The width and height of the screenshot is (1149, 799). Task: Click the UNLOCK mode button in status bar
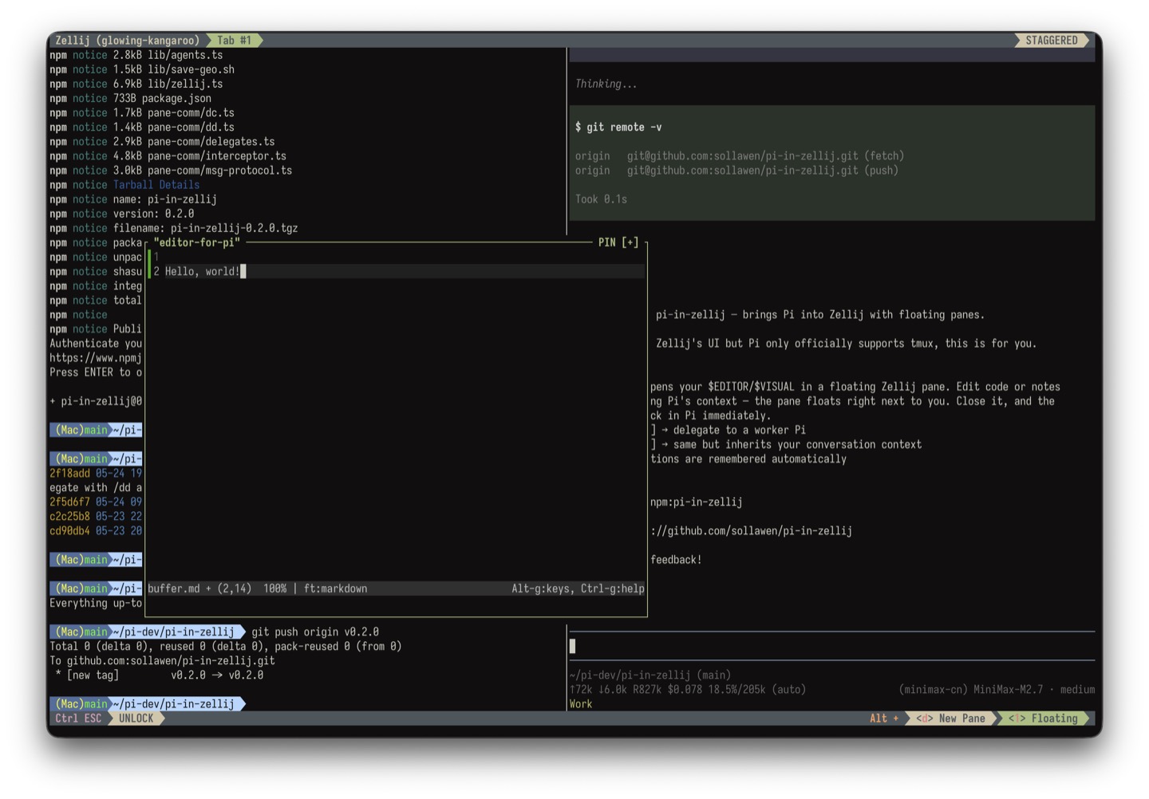tap(136, 718)
